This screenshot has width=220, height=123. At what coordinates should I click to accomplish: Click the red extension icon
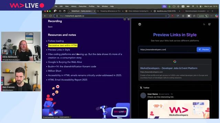pos(173,16)
